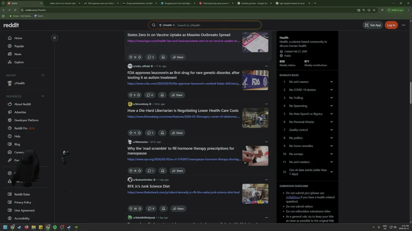Open the Windows Start menu
This screenshot has width=412, height=231.
click(x=5, y=227)
